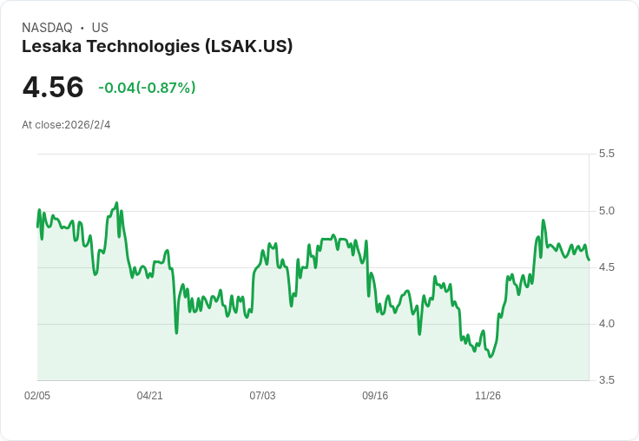Click the chart line start at 02/05
This screenshot has height=441, width=639.
(x=37, y=227)
